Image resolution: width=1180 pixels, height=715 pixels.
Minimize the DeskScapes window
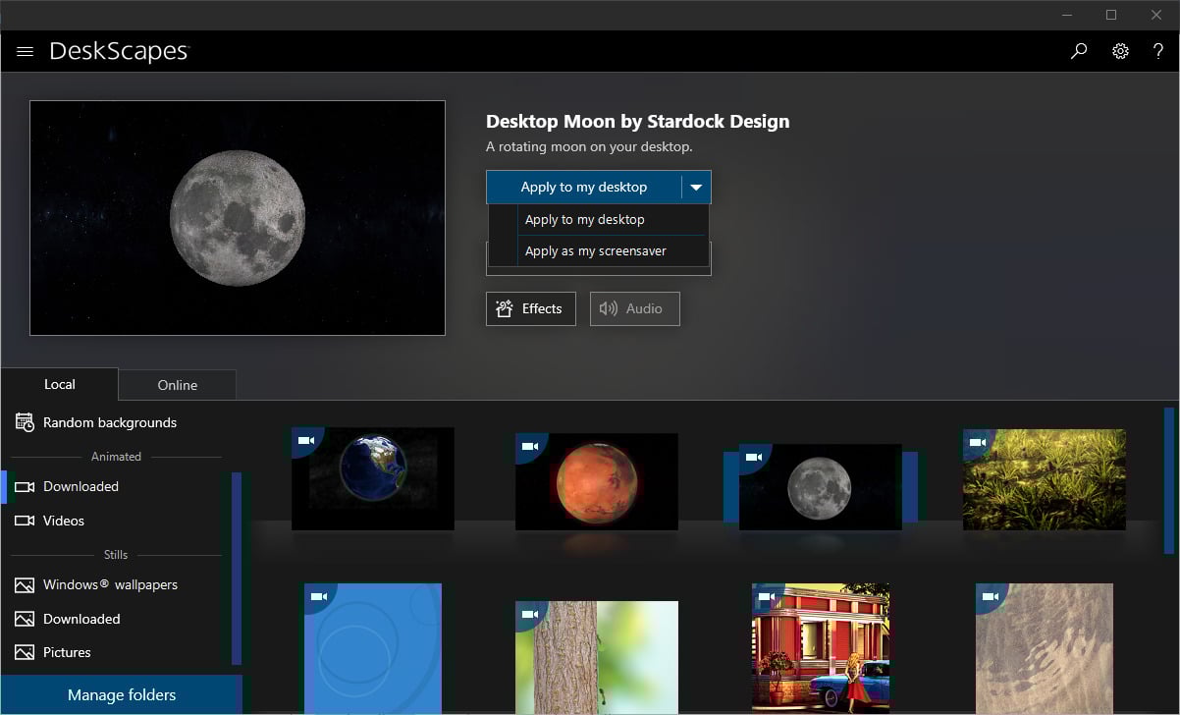1067,15
